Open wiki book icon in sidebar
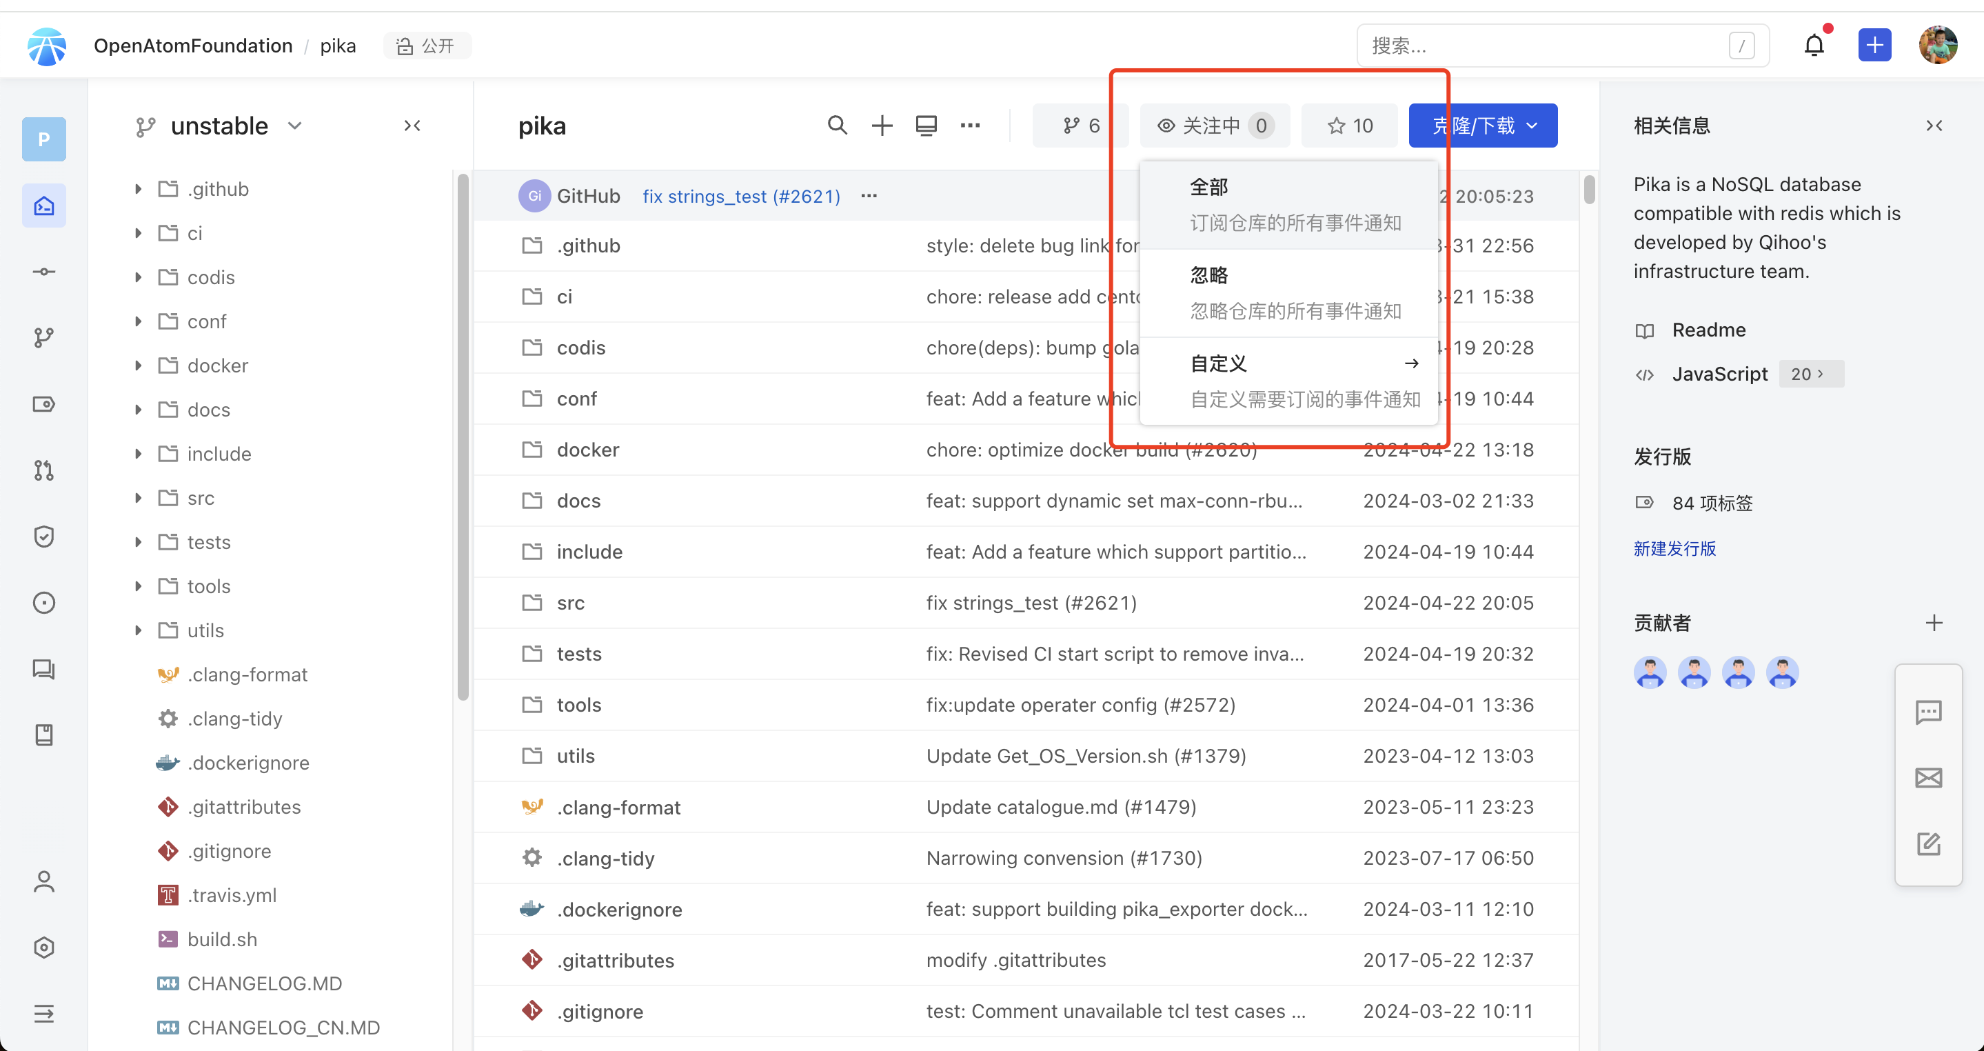This screenshot has height=1051, width=1984. tap(44, 735)
